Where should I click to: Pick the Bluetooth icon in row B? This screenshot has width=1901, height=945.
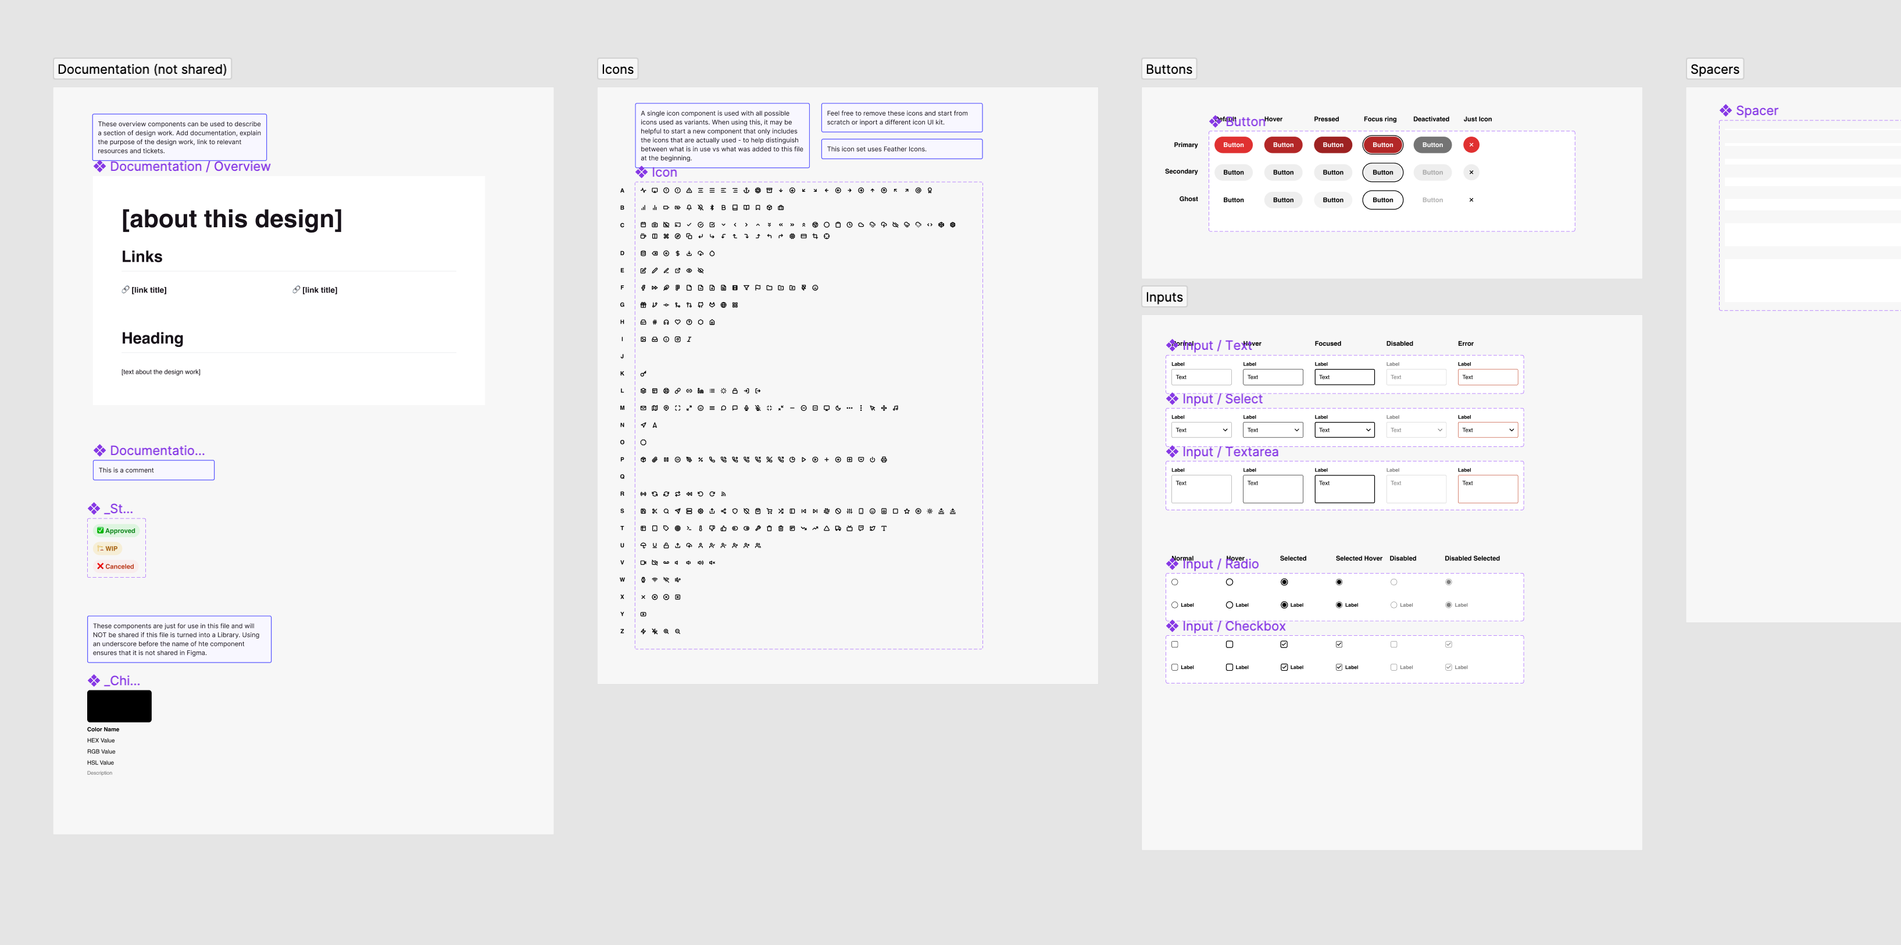click(712, 208)
